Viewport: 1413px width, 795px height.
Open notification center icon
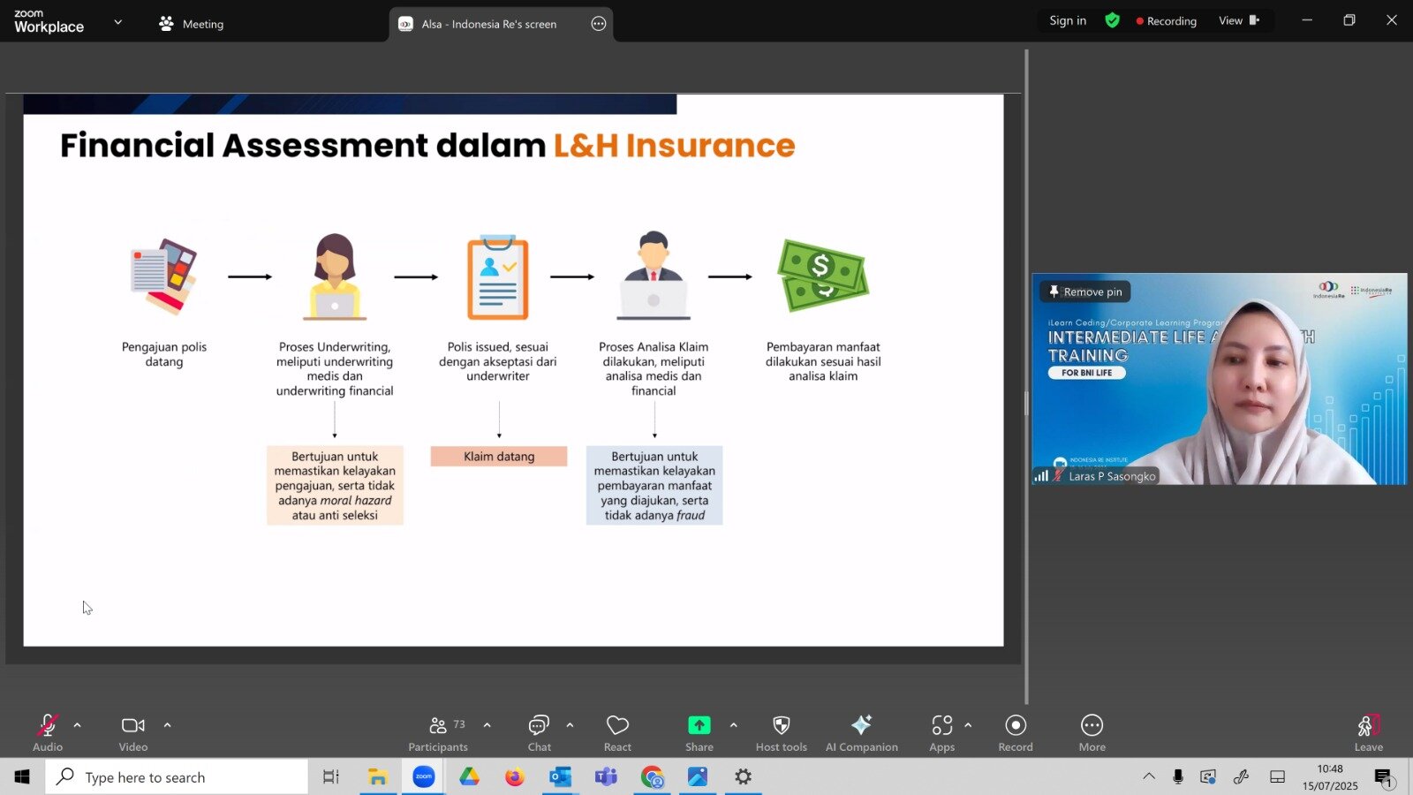(x=1384, y=777)
